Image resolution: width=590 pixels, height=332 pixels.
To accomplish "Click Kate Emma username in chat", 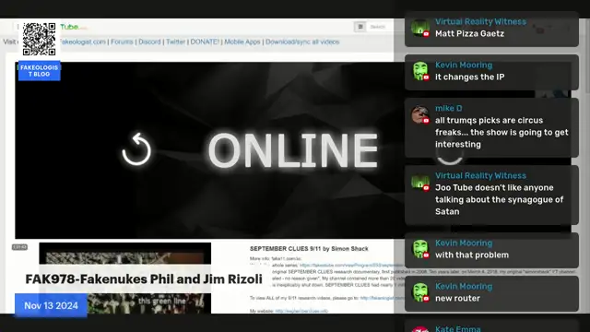I will [458, 328].
